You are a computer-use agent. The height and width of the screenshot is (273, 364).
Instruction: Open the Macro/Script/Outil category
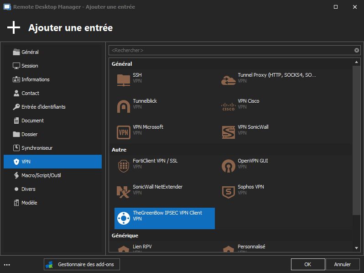(x=41, y=175)
